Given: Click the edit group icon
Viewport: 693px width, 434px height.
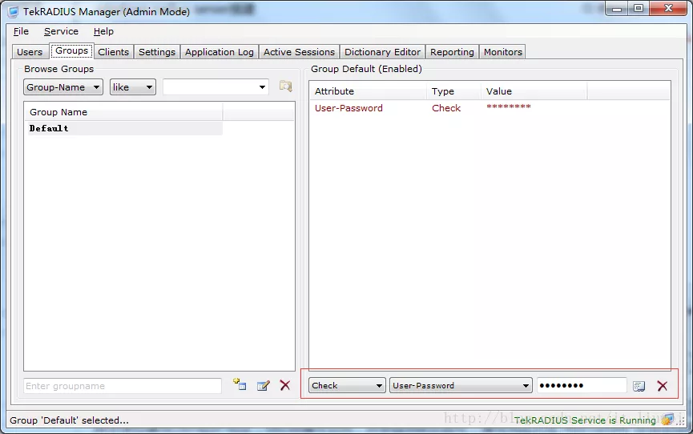Looking at the screenshot, I should (263, 385).
